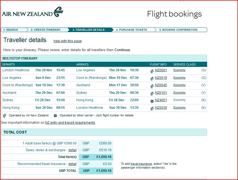The height and width of the screenshot is (180, 238).
Task: Click the 'travel insurance' link in the note
Action: (141, 164)
